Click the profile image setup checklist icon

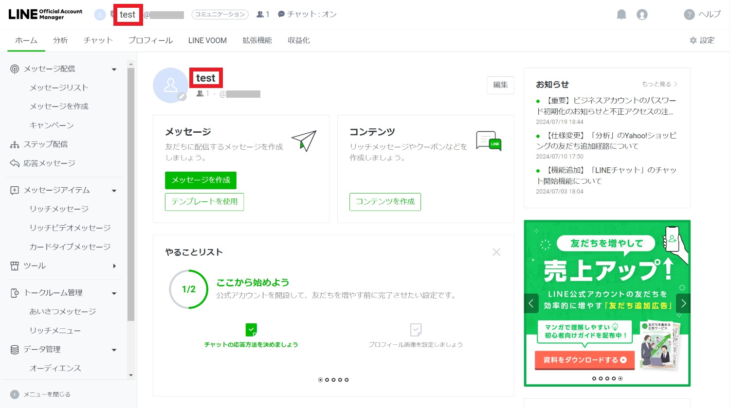(416, 330)
